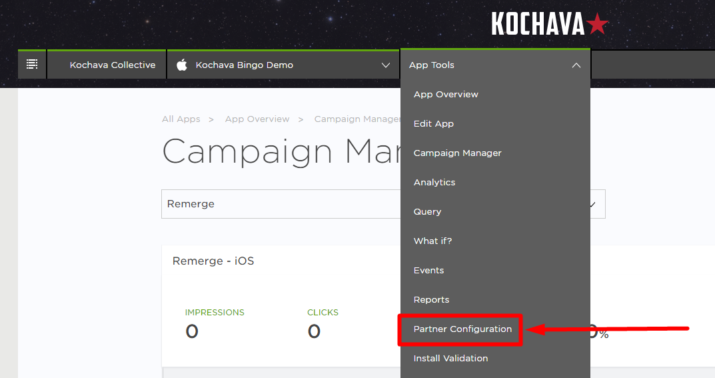Choose the What if? menu option
This screenshot has height=378, width=715.
(x=432, y=241)
